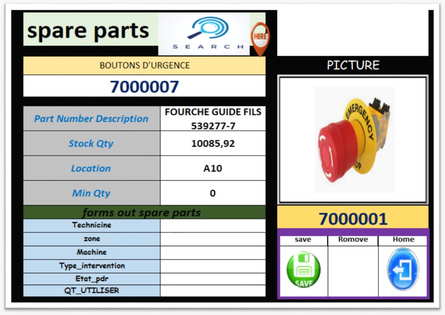
Task: Select the QT_UTILISER input cell
Action: [213, 291]
